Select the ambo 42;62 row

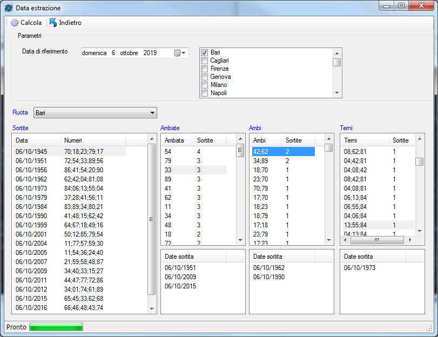(x=283, y=152)
